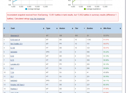Viewport: 126px width, 93px height.
Task: Sort table by Win Rate column arrows
Action: click(120, 28)
